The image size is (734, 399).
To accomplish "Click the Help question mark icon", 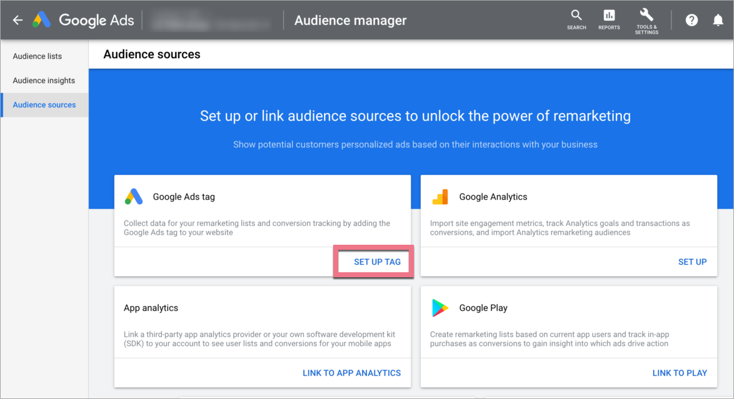I will coord(691,20).
